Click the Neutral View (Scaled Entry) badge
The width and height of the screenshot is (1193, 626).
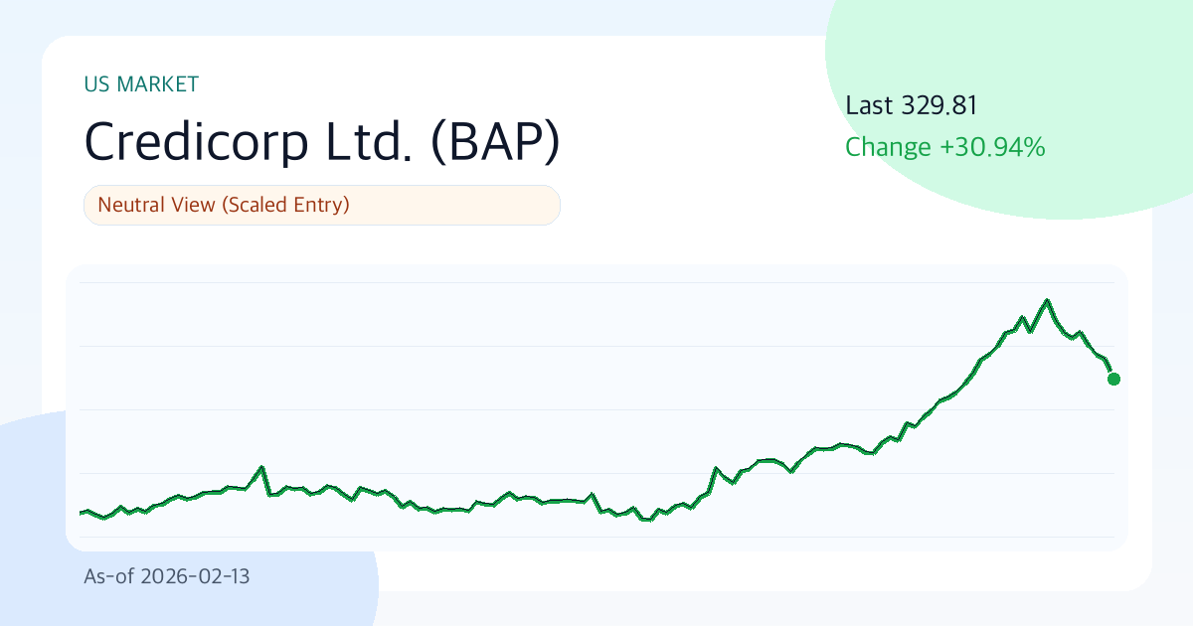point(322,206)
